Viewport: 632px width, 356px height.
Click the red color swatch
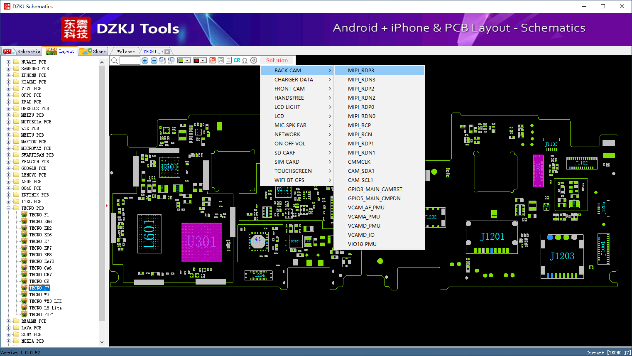coord(197,61)
